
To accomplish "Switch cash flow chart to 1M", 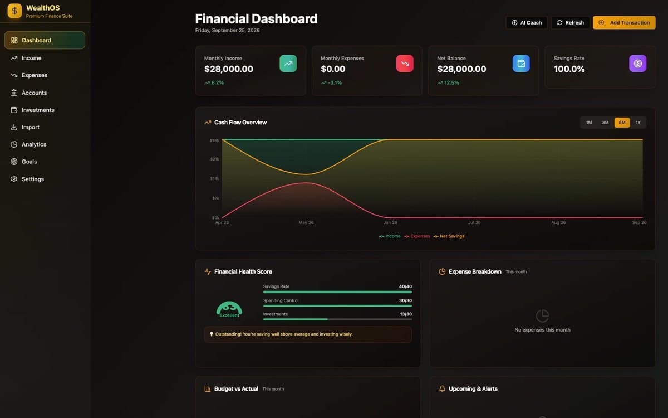I will [x=589, y=123].
